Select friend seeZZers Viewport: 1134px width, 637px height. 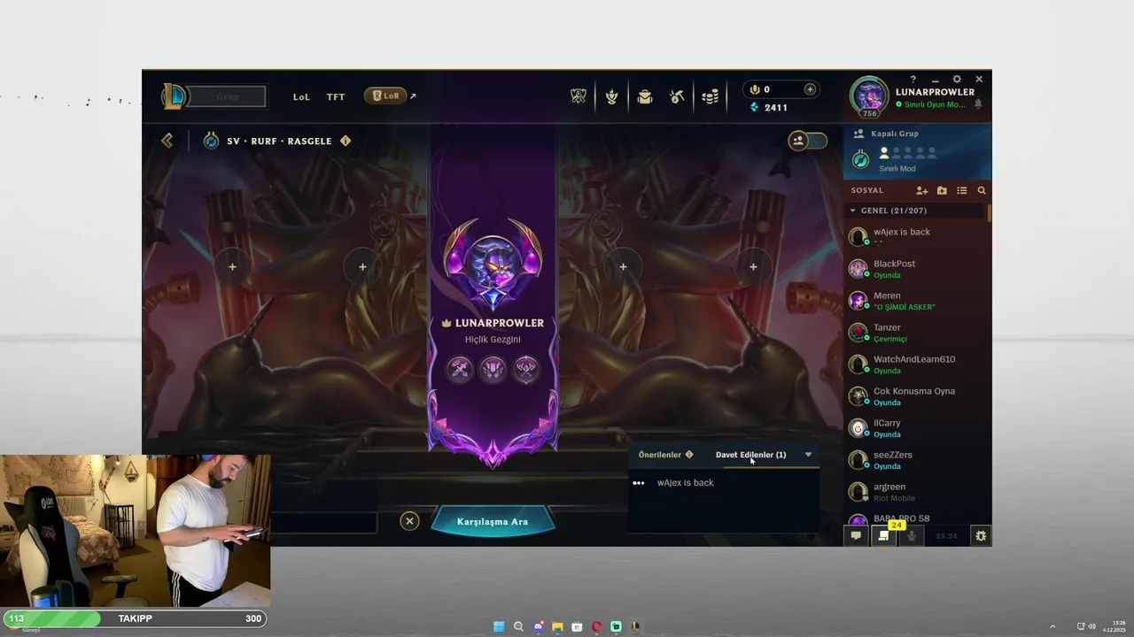[x=917, y=460]
